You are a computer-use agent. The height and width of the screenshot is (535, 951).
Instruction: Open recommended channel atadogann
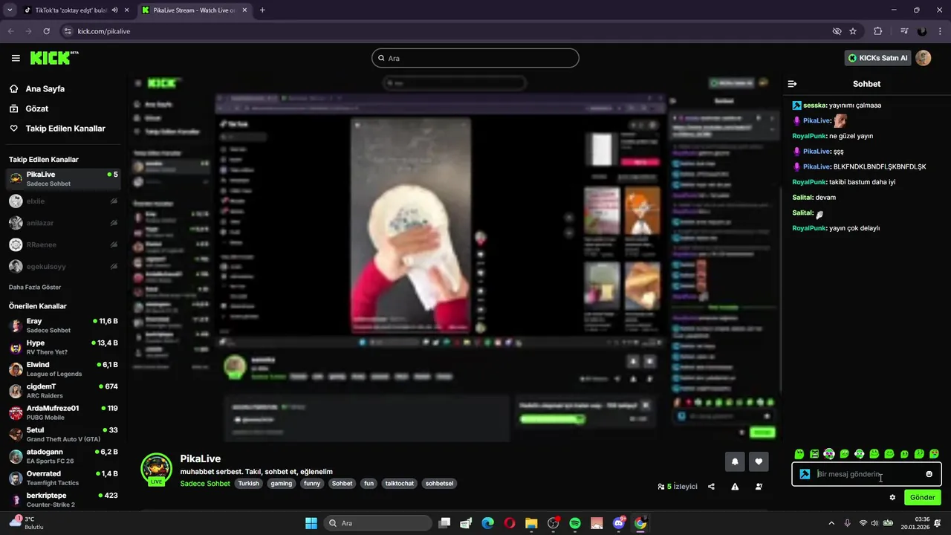[63, 456]
